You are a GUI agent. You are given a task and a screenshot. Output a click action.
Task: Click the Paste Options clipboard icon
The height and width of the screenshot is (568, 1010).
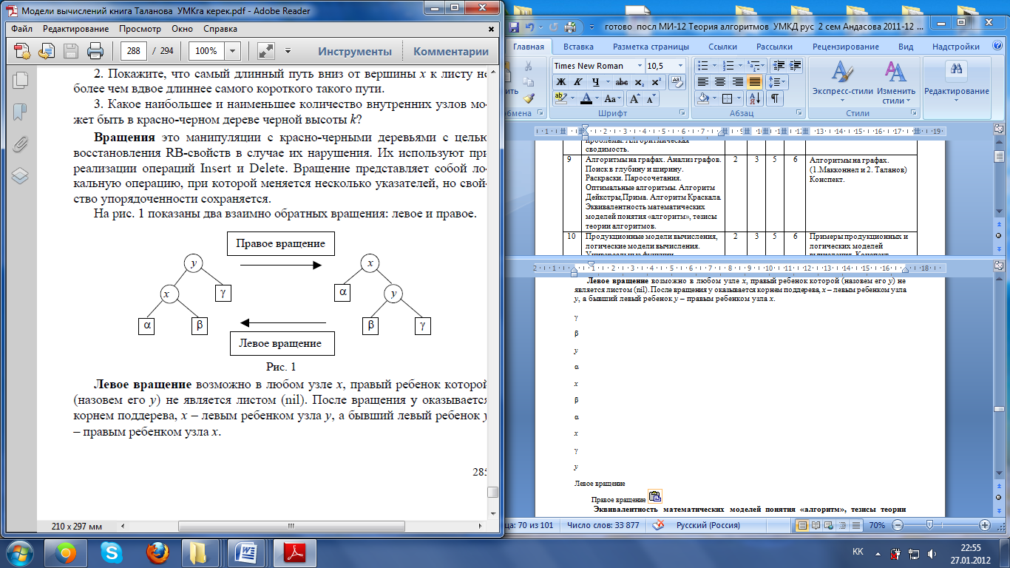pos(655,496)
